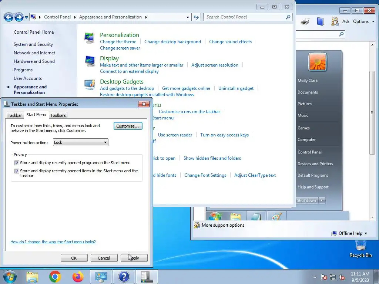
Task: Open recent pages dropdown beside Forward arrow
Action: tap(26, 17)
